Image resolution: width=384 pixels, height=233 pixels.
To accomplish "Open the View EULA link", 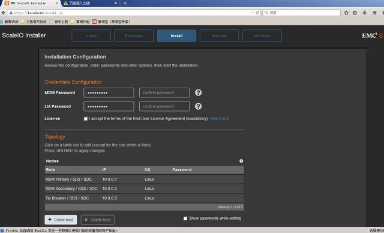I will tap(220, 118).
